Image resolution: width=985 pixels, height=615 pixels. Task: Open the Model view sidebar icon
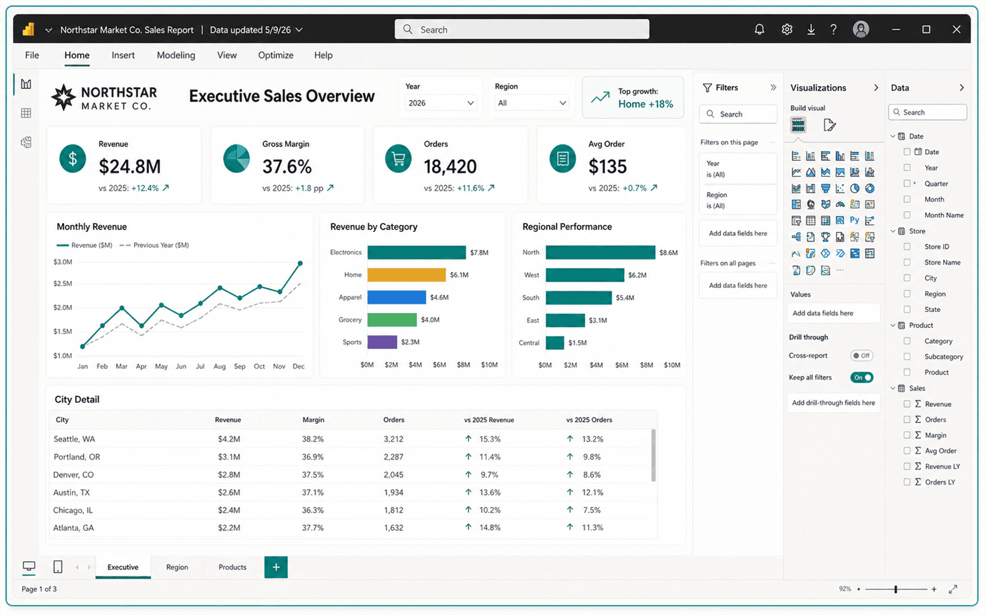click(26, 142)
